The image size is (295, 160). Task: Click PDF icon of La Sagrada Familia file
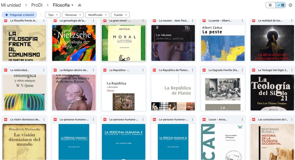[x=204, y=70]
